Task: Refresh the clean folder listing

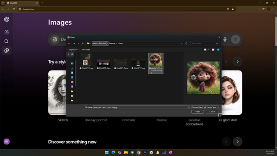Action: pyautogui.click(x=186, y=44)
